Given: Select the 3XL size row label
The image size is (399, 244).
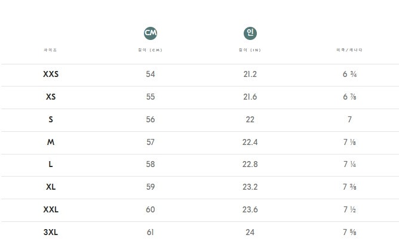Looking at the screenshot, I should 51,232.
